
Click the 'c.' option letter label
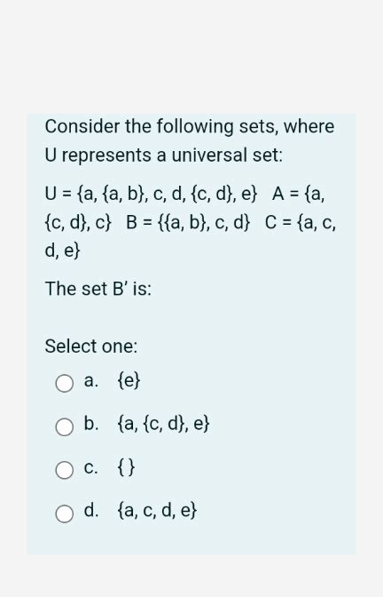pyautogui.click(x=91, y=467)
